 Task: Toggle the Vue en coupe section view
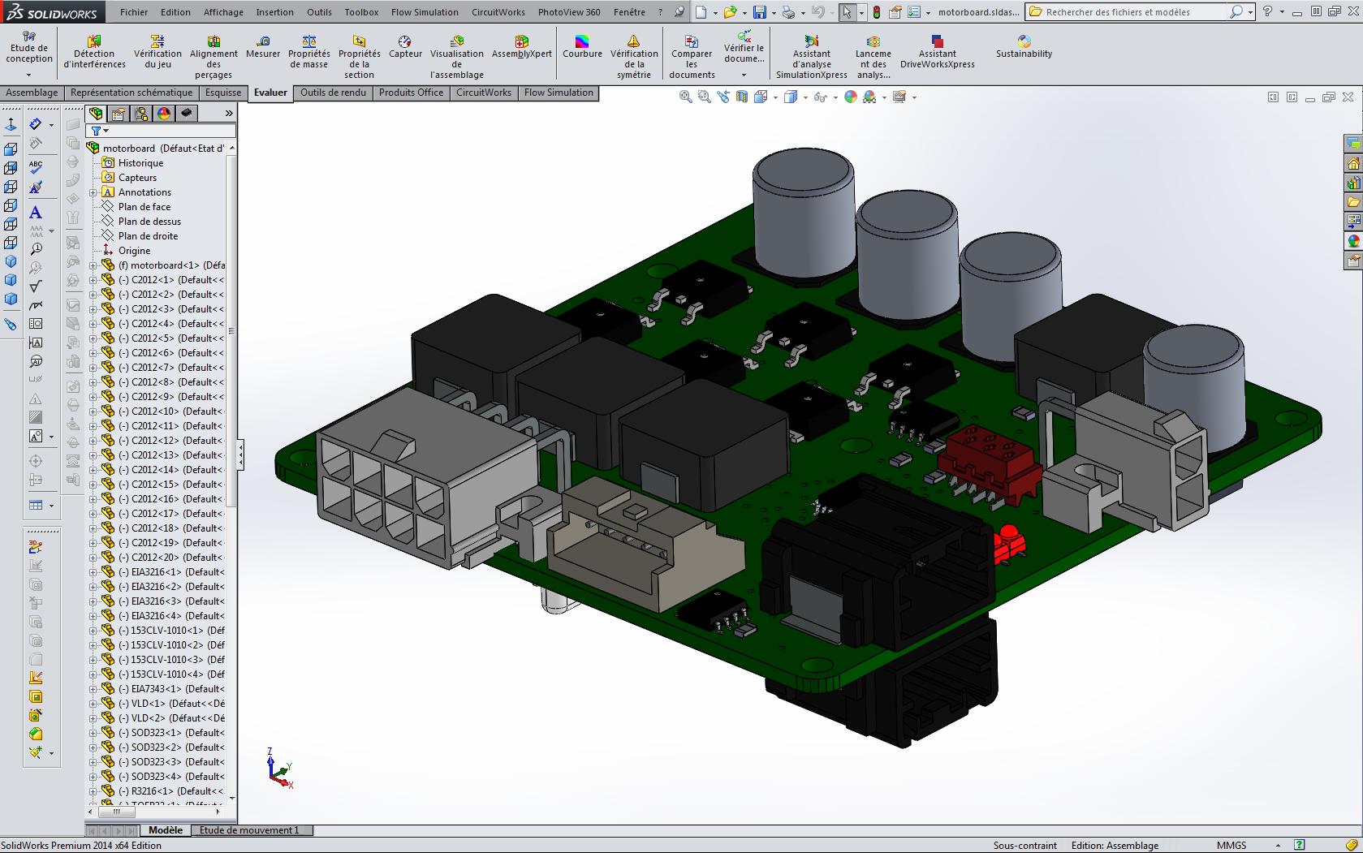pos(742,96)
